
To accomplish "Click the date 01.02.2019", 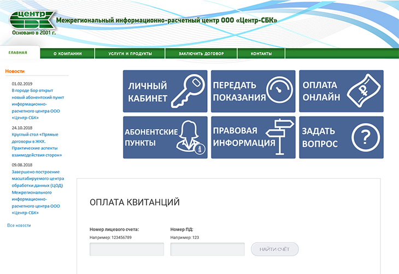I will (22, 84).
